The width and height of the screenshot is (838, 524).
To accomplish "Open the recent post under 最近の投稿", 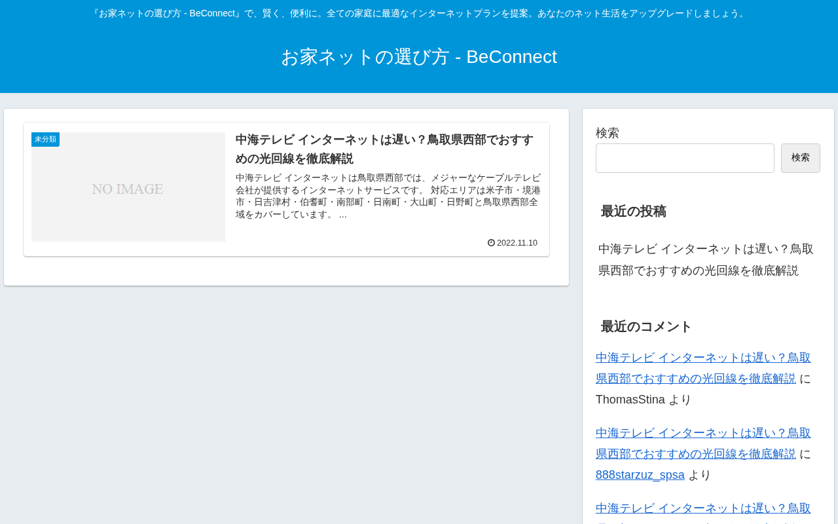I will click(706, 259).
